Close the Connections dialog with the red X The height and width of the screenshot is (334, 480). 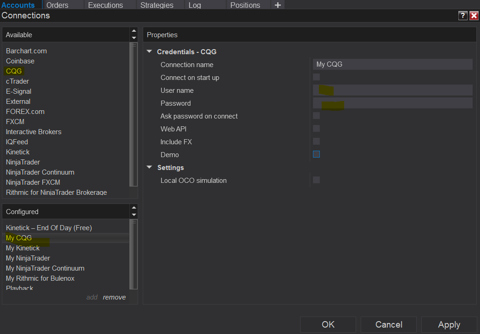coord(474,16)
